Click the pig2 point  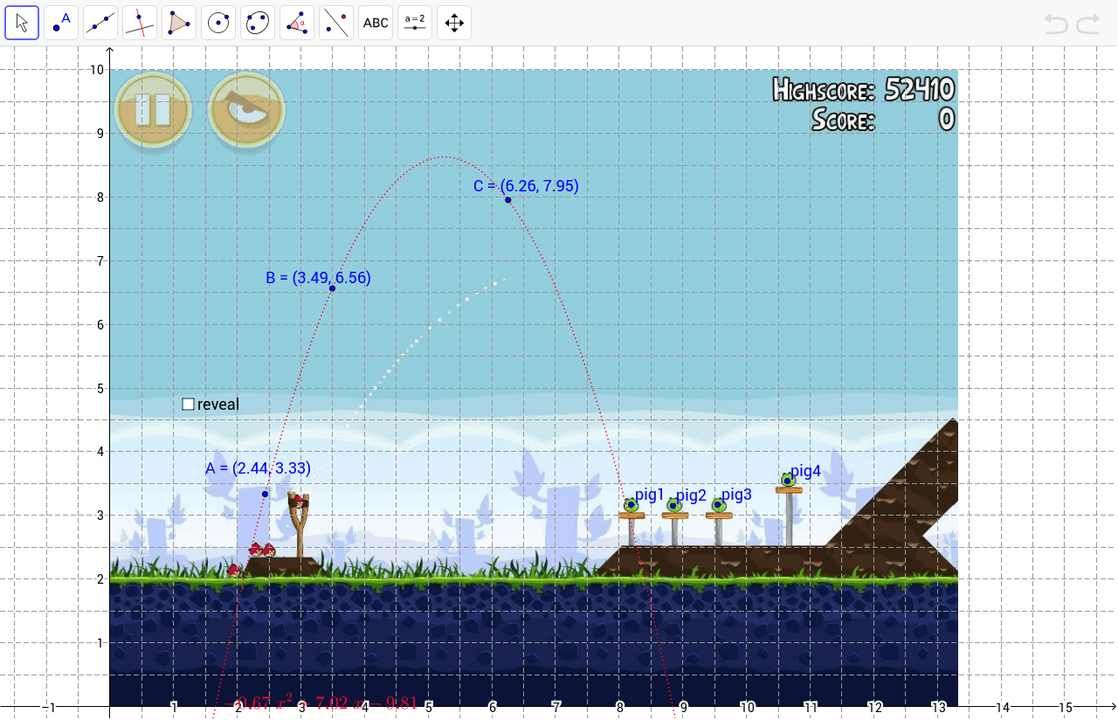pyautogui.click(x=673, y=505)
